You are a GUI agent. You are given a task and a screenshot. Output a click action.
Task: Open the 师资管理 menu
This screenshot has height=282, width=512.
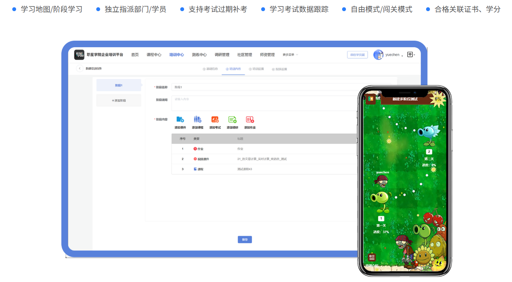click(267, 55)
